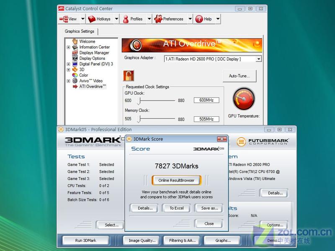Click the Run 3DMark button
The image size is (335, 251).
click(85, 240)
